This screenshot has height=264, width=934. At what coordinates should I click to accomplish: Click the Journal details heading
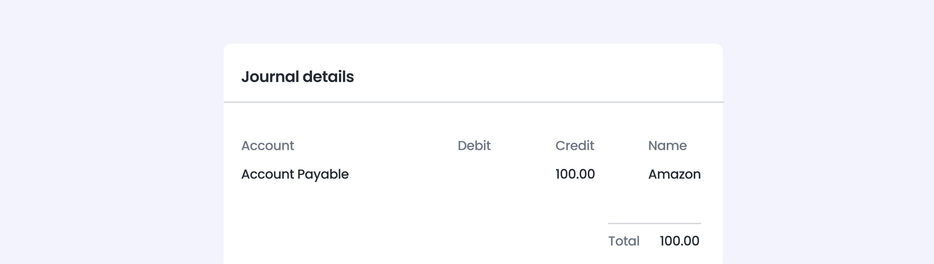(297, 77)
